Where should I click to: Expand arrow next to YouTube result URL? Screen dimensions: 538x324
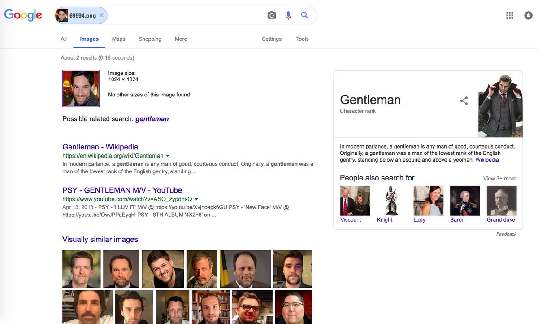(196, 199)
